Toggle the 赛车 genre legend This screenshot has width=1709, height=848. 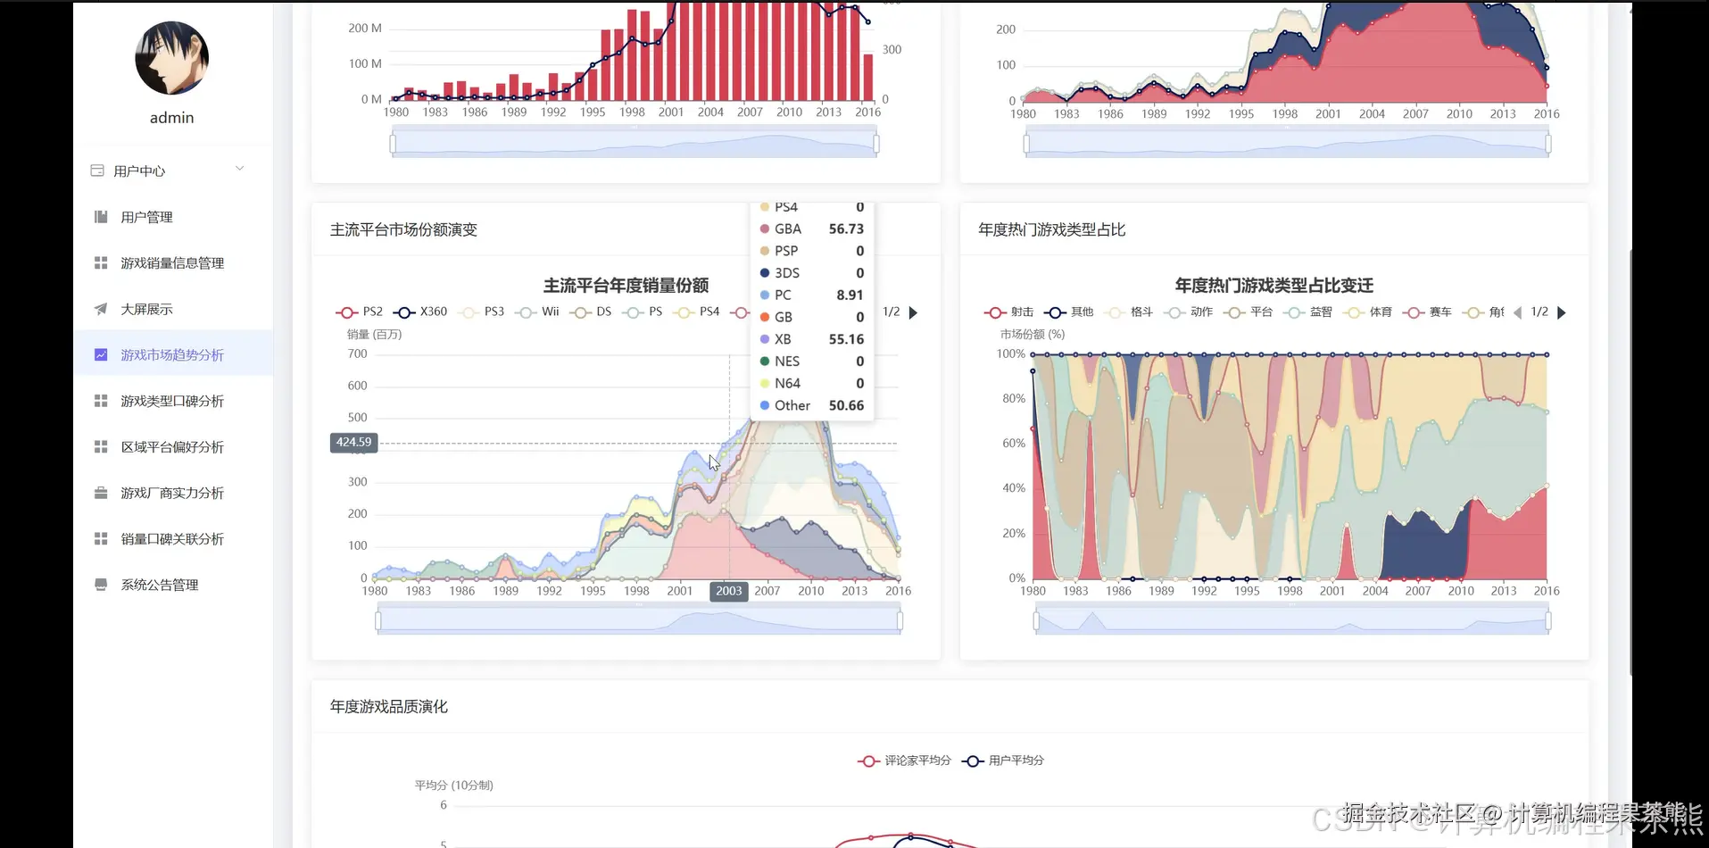tap(1427, 312)
